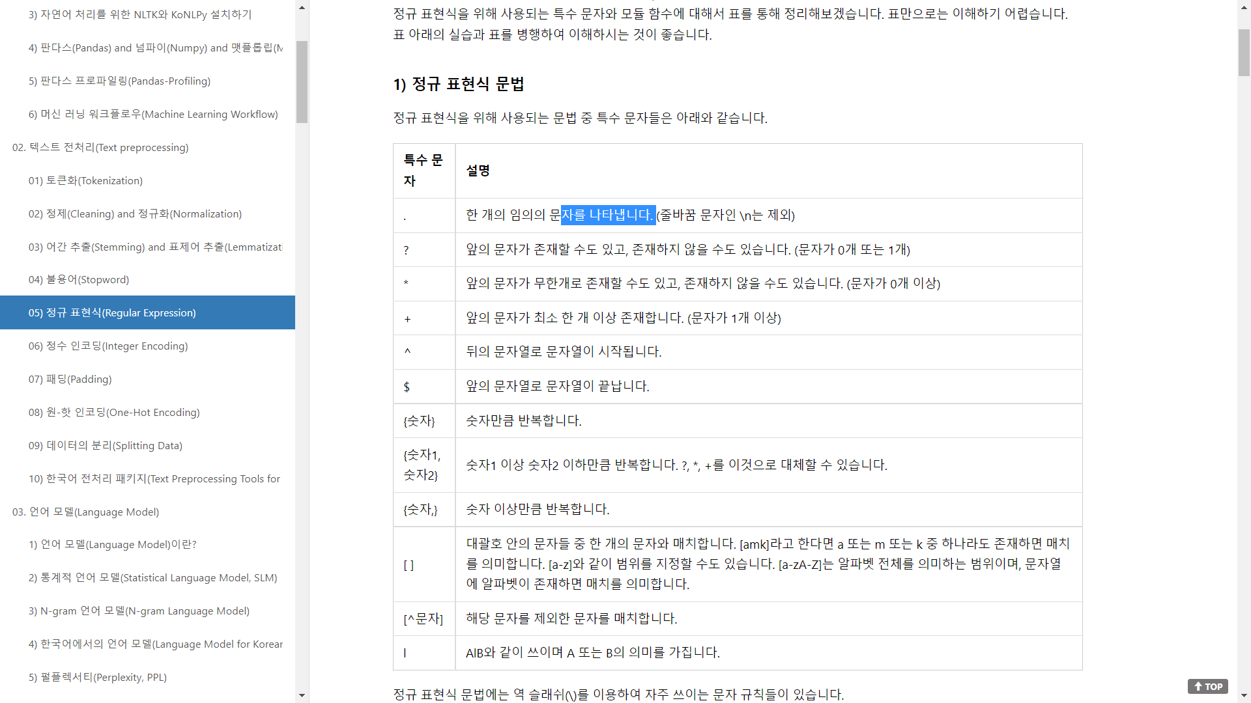The width and height of the screenshot is (1251, 703).
Task: Click the * special character cell
Action: pos(424,284)
